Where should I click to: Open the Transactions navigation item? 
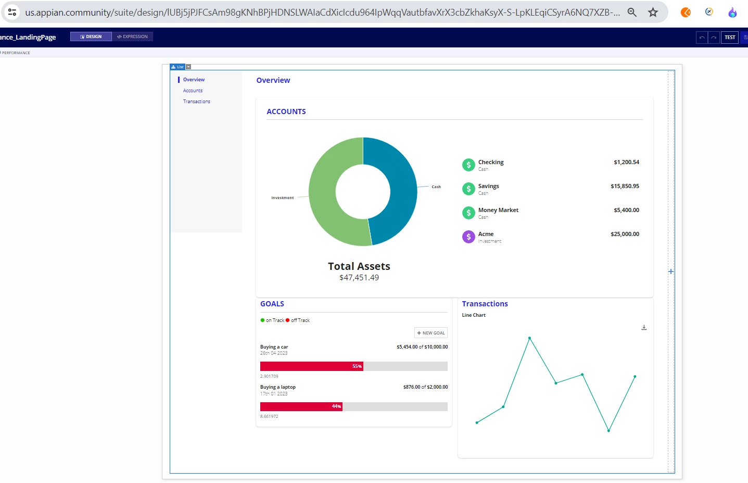coord(196,102)
